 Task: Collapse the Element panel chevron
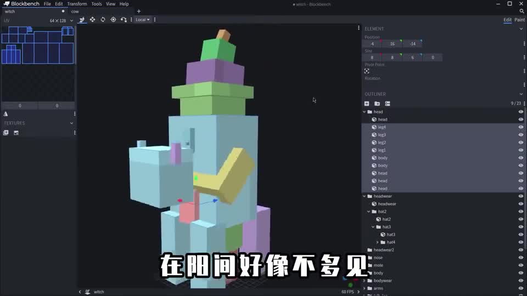[521, 29]
